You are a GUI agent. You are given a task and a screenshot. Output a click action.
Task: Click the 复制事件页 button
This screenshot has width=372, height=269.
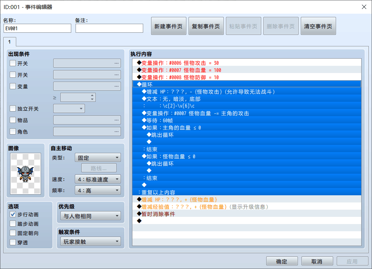coord(206,26)
